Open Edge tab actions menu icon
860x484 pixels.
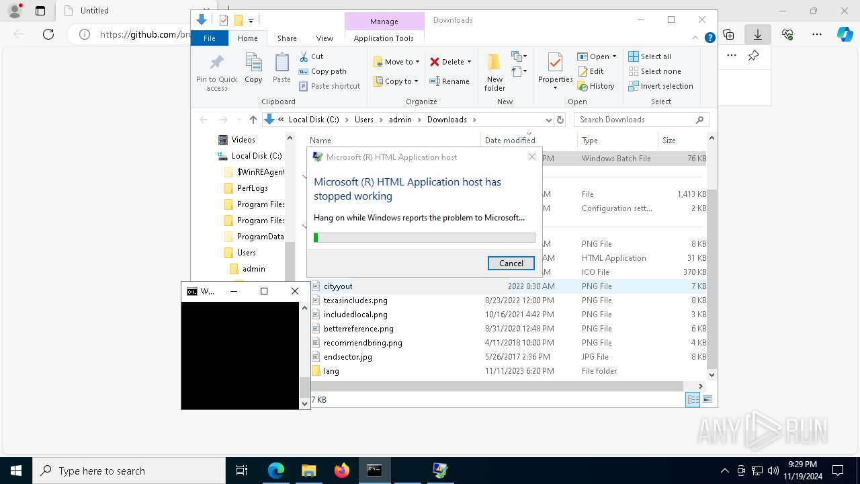40,11
